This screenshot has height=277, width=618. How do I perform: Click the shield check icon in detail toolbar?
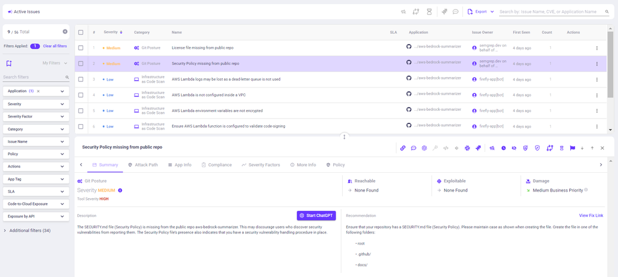(537, 148)
